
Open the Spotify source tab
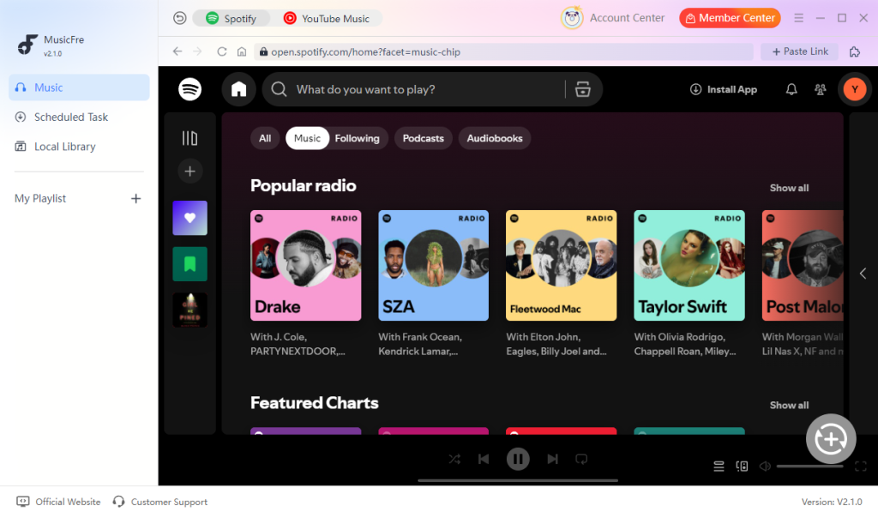pos(231,19)
